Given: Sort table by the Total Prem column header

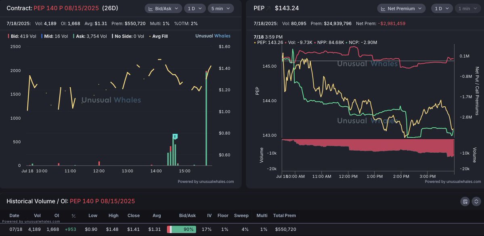Looking at the screenshot, I should [285, 216].
